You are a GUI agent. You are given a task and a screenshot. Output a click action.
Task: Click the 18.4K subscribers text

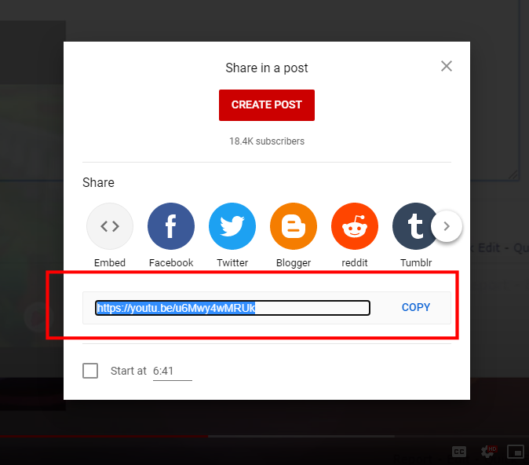coord(267,141)
